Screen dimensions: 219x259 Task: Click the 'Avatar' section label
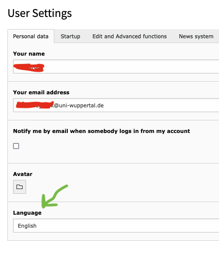(x=23, y=174)
